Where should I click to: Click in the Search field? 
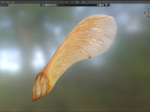[77, 5]
